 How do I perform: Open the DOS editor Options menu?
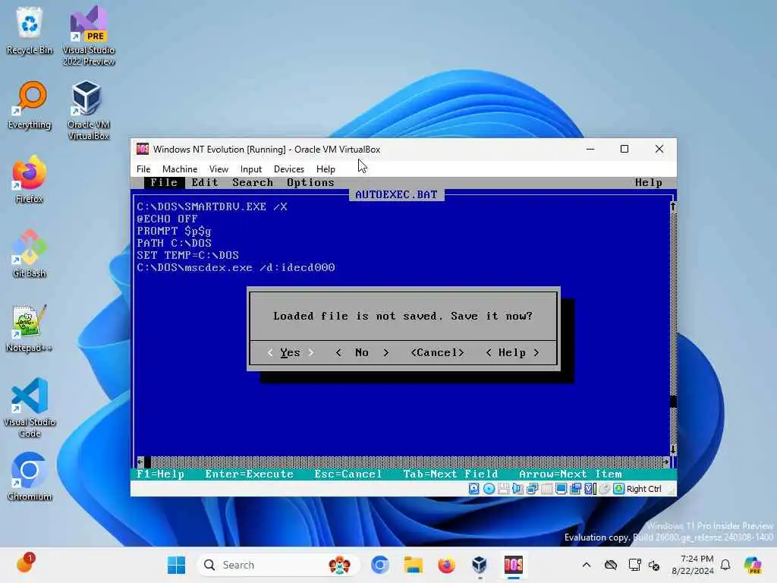tap(310, 182)
